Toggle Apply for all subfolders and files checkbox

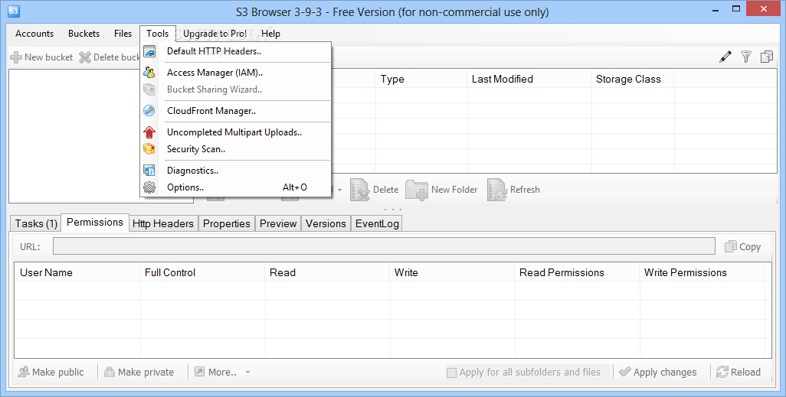click(x=452, y=373)
